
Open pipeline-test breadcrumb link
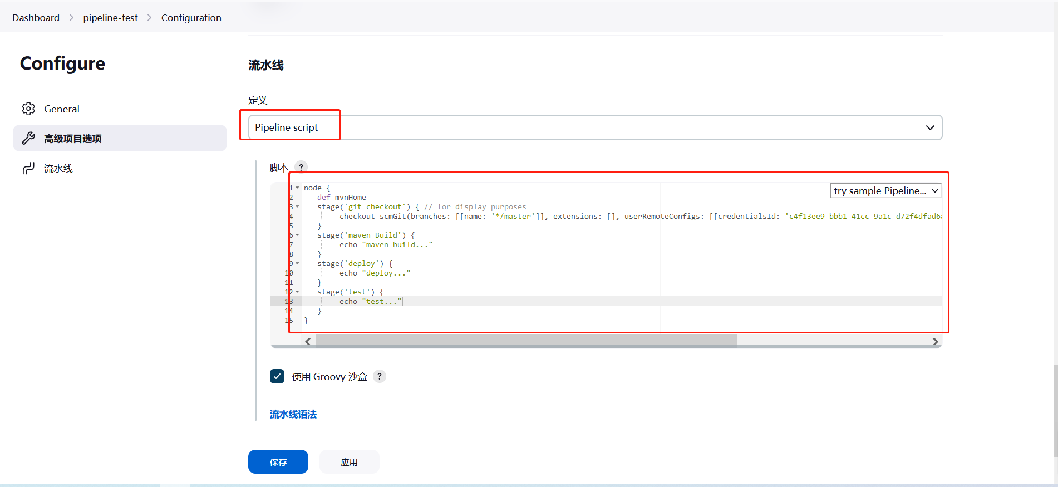[110, 18]
